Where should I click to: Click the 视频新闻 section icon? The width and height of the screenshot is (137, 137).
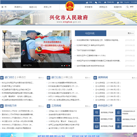point(95,78)
